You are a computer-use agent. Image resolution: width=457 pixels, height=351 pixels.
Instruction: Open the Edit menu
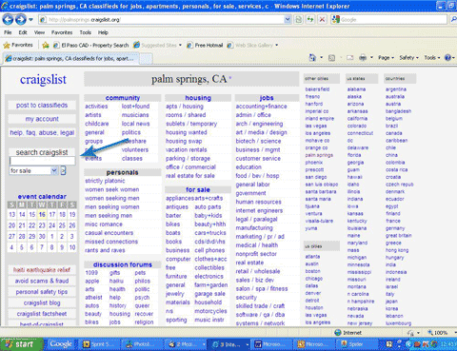coord(23,32)
